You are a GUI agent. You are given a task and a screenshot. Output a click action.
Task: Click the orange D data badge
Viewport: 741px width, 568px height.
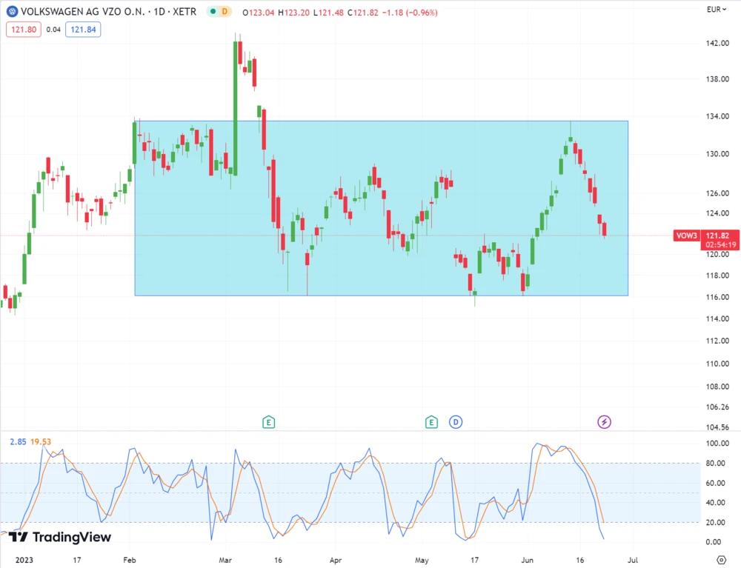(x=225, y=12)
